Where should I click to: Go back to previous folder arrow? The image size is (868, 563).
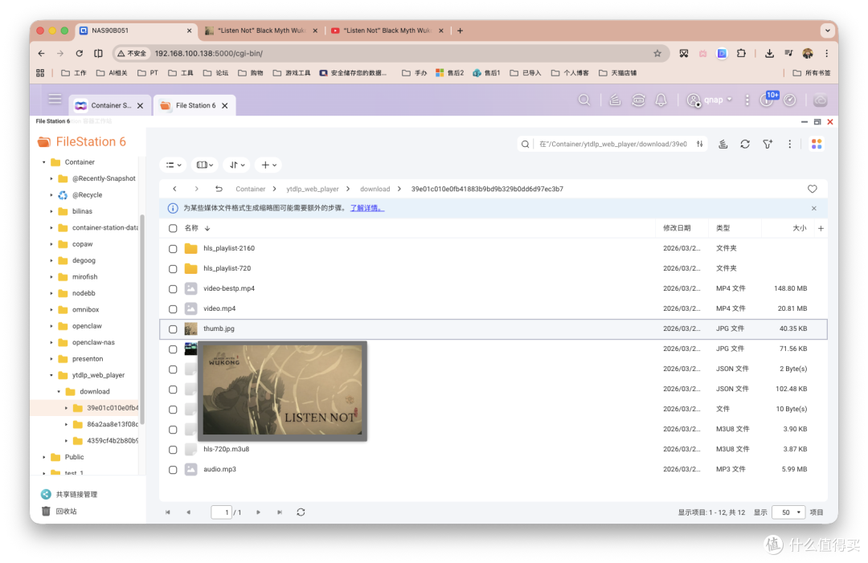click(175, 189)
